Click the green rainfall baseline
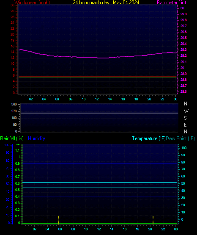Viewport: 197px width, 235px height. (99, 223)
